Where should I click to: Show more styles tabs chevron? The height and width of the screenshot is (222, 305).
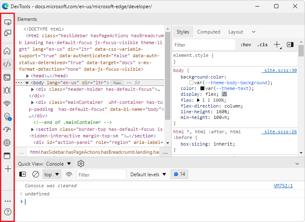[x=254, y=32]
